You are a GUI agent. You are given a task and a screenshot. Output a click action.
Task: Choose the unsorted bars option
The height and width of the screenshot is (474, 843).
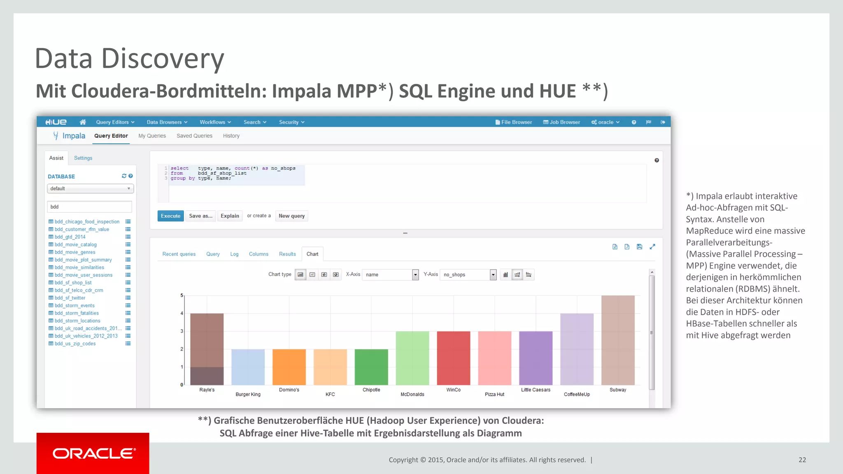click(x=505, y=274)
